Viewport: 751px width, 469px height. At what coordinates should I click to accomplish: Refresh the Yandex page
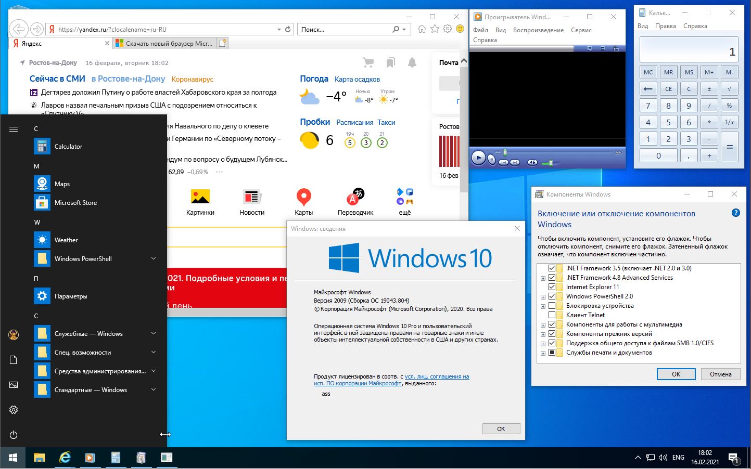pos(288,29)
